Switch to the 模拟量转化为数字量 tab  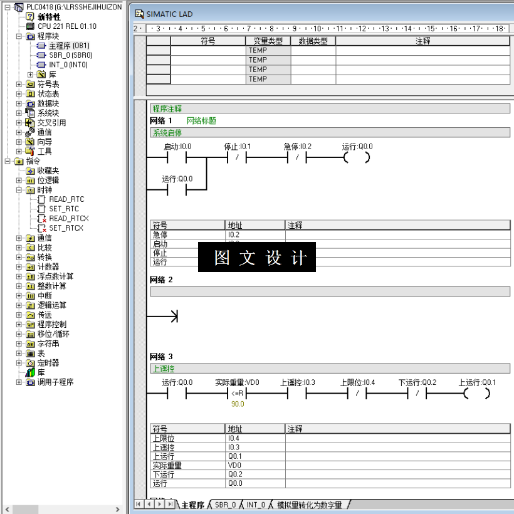[x=310, y=505]
